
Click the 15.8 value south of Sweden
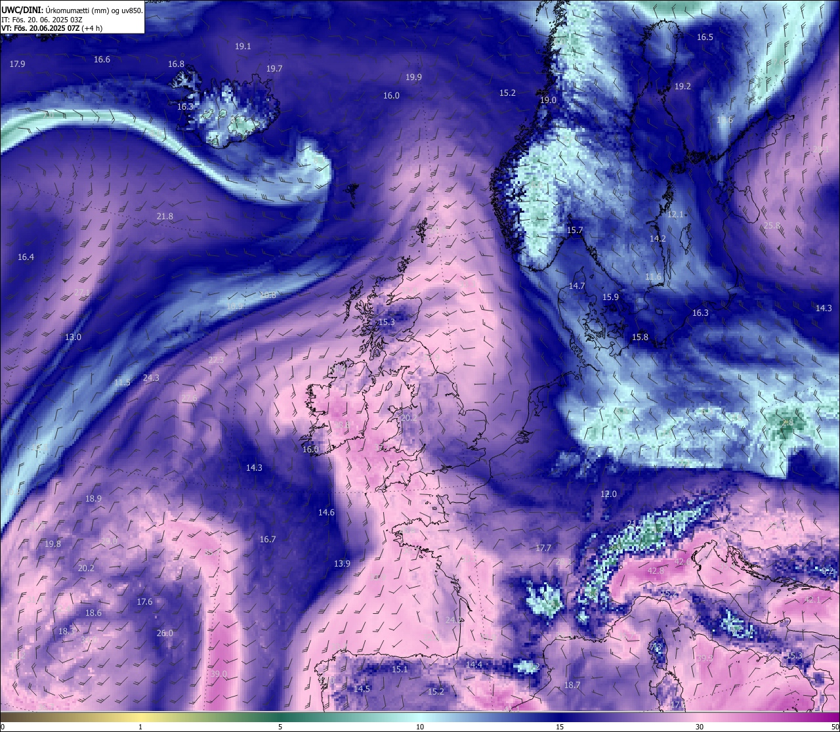pos(640,337)
